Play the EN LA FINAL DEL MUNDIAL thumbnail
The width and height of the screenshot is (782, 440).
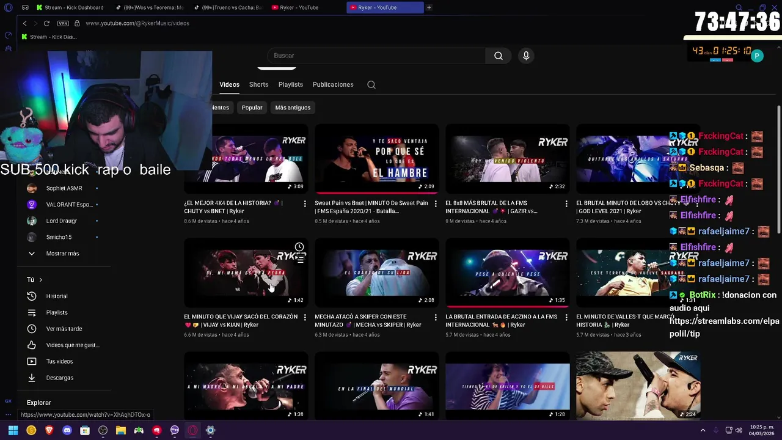[x=376, y=386]
